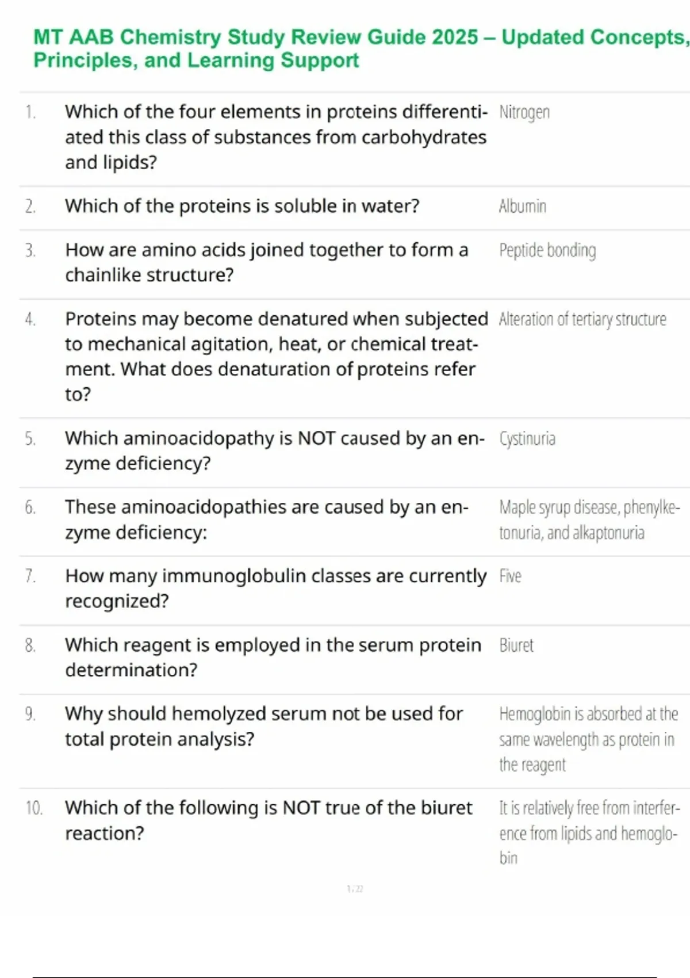This screenshot has width=690, height=978.
Task: Click the "Peptide bonding" answer
Action: [x=547, y=250]
